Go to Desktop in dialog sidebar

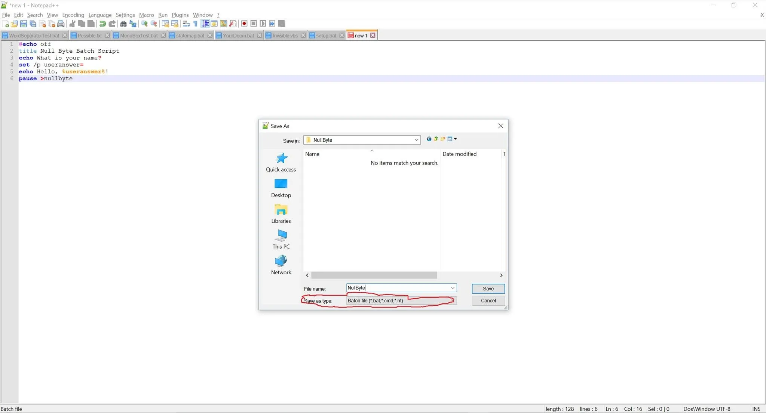click(281, 188)
